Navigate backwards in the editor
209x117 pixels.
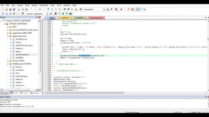point(40,9)
